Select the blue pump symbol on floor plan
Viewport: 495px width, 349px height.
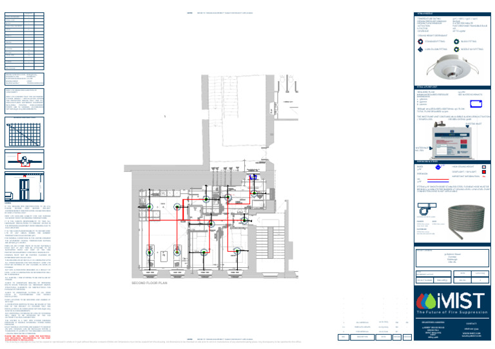click(x=253, y=178)
